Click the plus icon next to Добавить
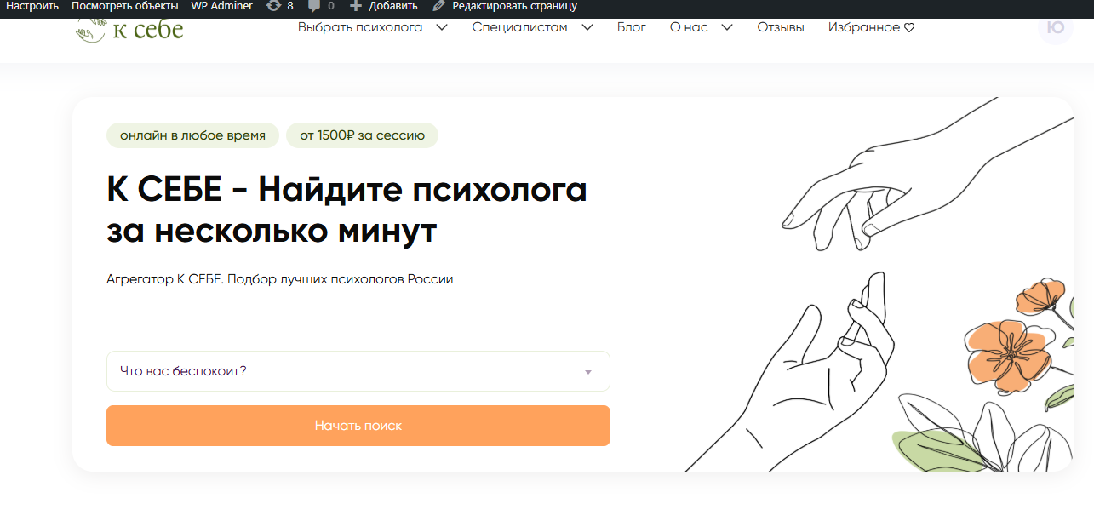 [x=356, y=6]
